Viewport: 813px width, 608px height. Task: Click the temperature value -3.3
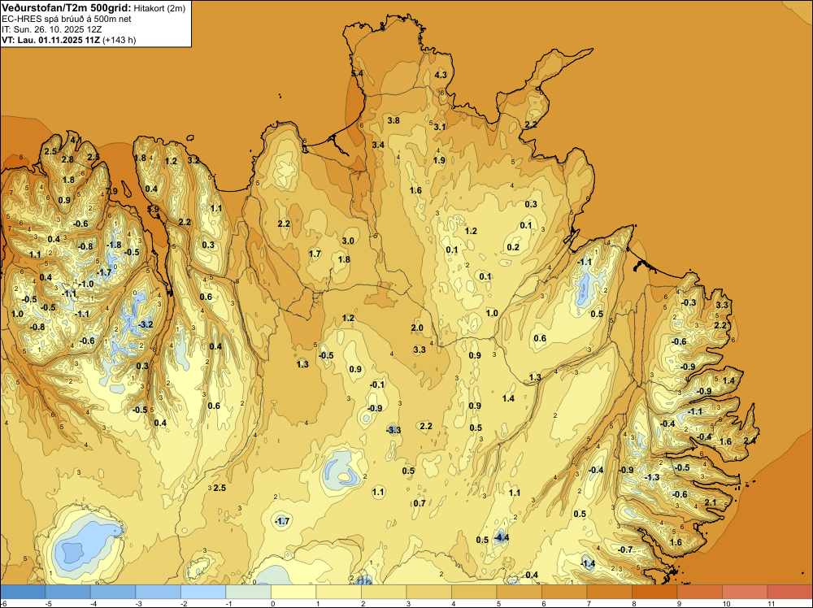(x=393, y=430)
